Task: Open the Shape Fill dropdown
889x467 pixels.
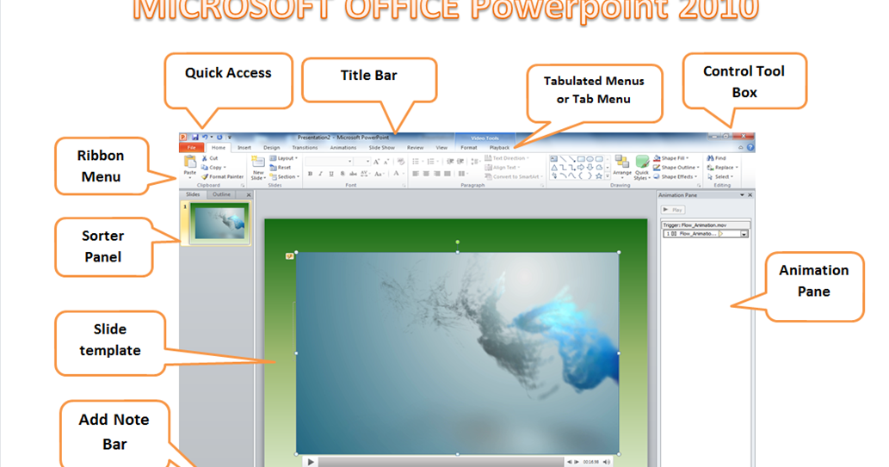Action: point(671,158)
